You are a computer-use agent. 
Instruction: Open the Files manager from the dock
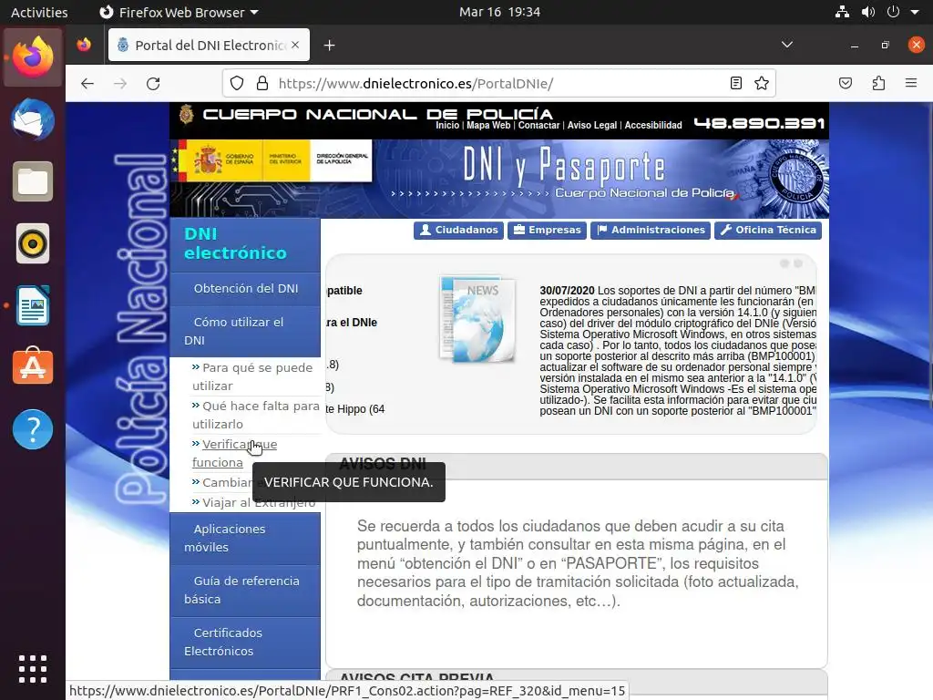pyautogui.click(x=33, y=181)
